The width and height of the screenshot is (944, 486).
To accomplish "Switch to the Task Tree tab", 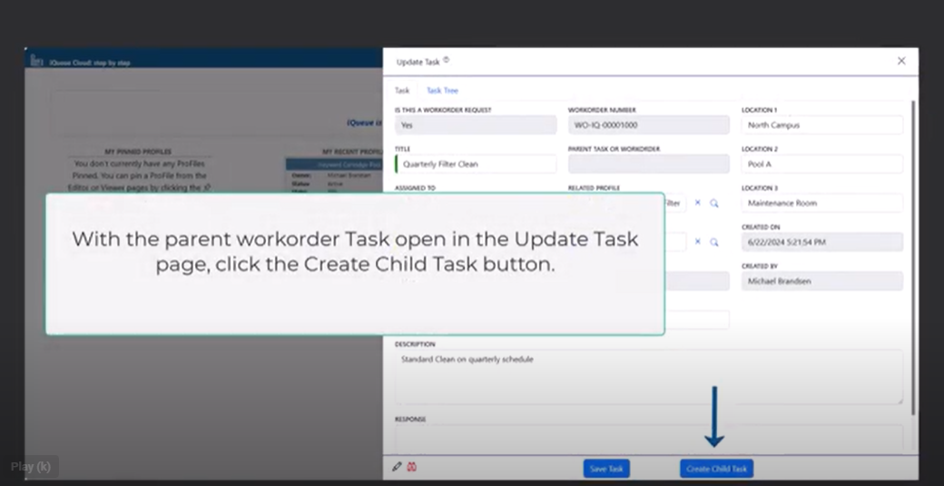I will pyautogui.click(x=442, y=91).
